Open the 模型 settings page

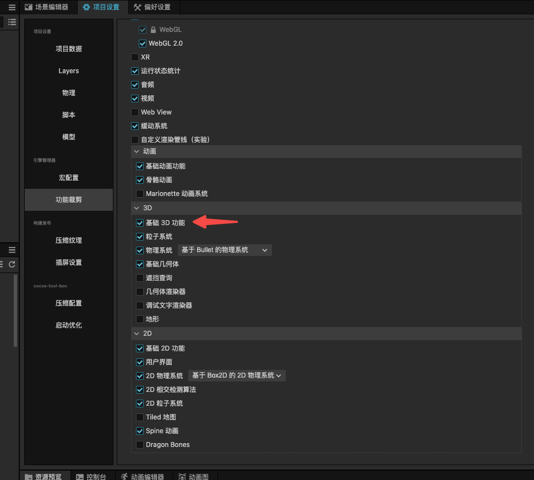(x=69, y=137)
